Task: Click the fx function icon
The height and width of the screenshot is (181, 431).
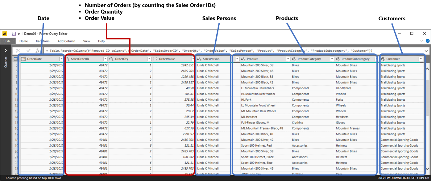Action: coord(38,50)
